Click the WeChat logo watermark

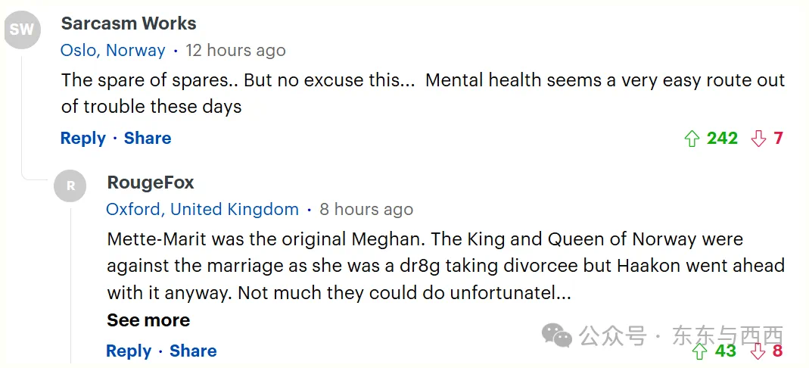point(558,335)
